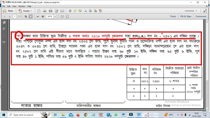Show Page Thumbnails in left sidebar
Screen dimensions: 210x118
[4, 23]
